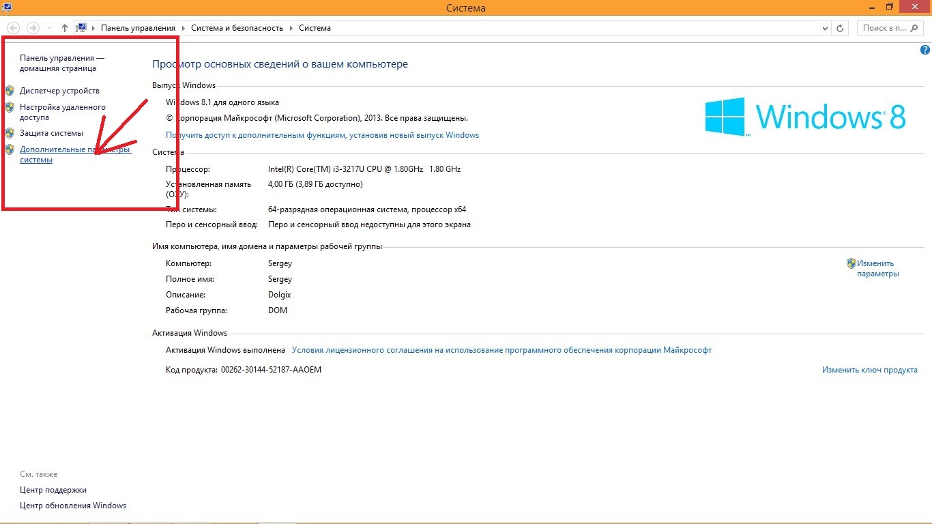Click Windows 8.1 для одного языка text

pyautogui.click(x=222, y=102)
